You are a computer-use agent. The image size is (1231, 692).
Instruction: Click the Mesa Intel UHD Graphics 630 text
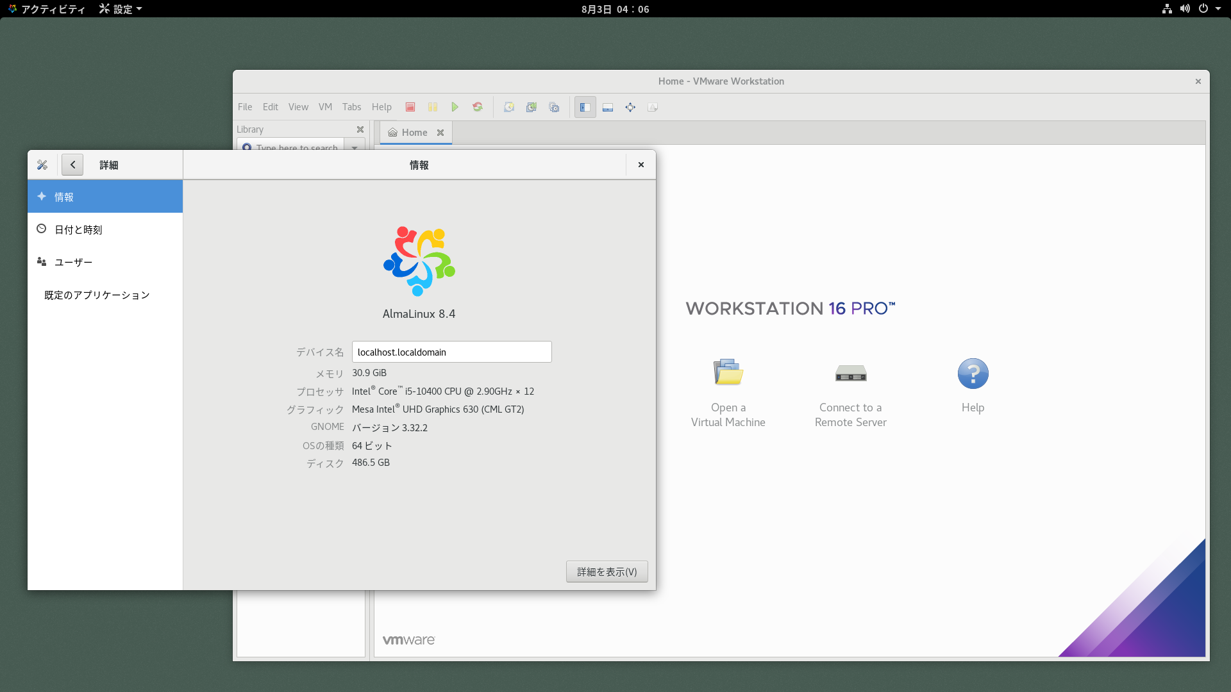pos(438,409)
